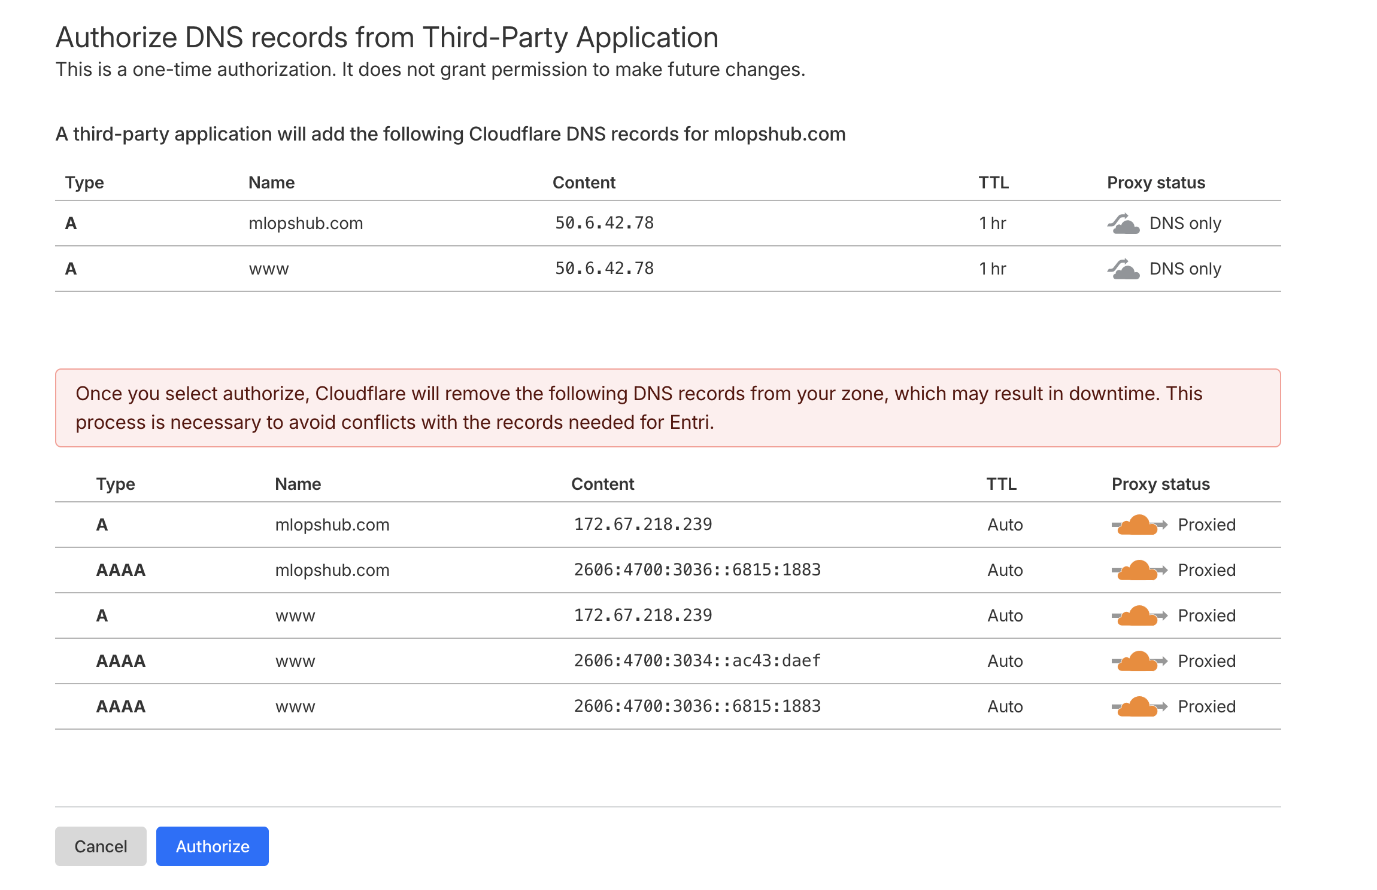
Task: Click the name 'mlopshub.com' in the 50.6.42.78 row
Action: [x=306, y=224]
